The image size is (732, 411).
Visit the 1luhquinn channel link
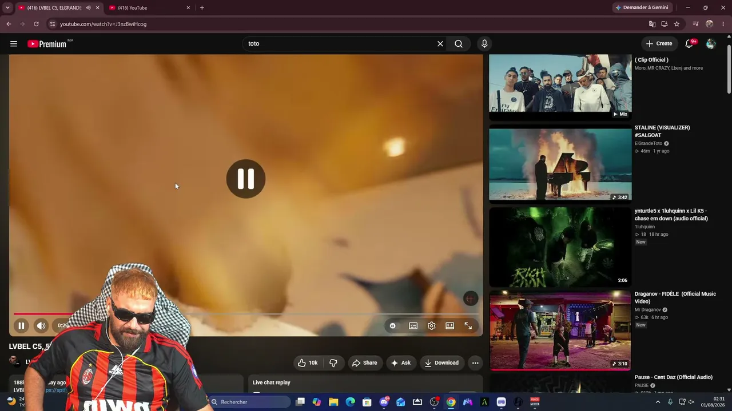tap(645, 227)
